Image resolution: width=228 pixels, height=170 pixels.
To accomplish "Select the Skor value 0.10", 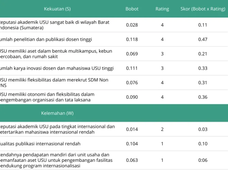I will point(203,144).
